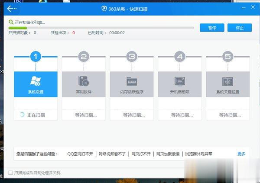
Task: Open the 网页加载缓慢 problem link
Action: coord(168,154)
